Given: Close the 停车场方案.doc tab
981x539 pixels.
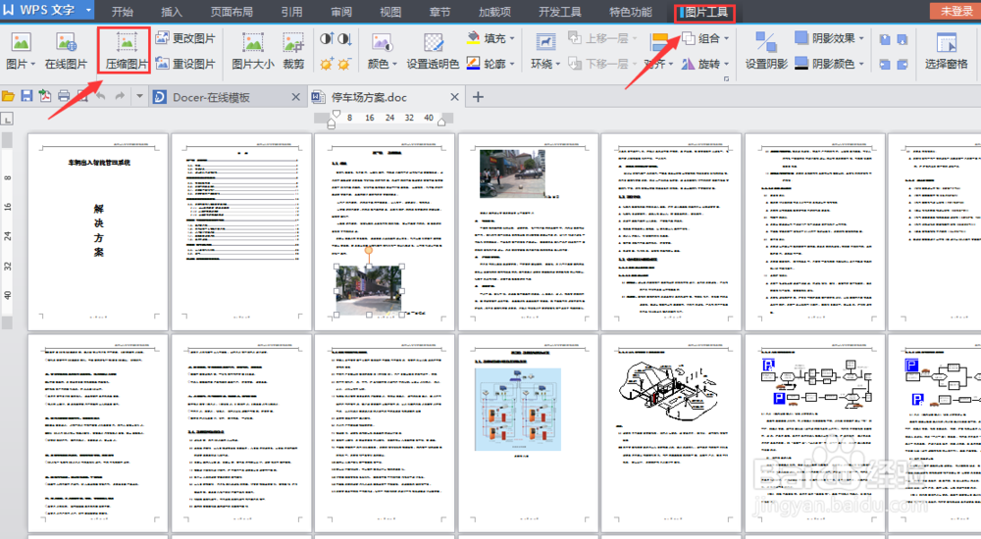Looking at the screenshot, I should [455, 97].
